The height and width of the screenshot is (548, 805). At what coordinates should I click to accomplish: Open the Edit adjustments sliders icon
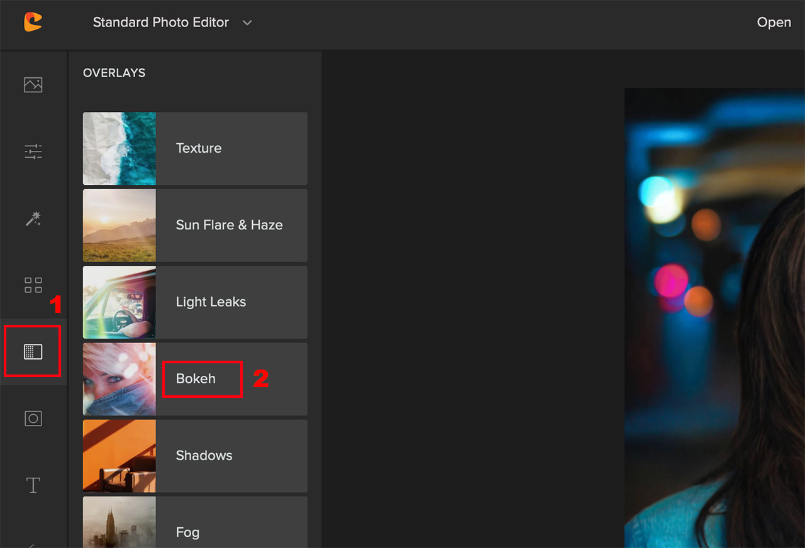(33, 151)
